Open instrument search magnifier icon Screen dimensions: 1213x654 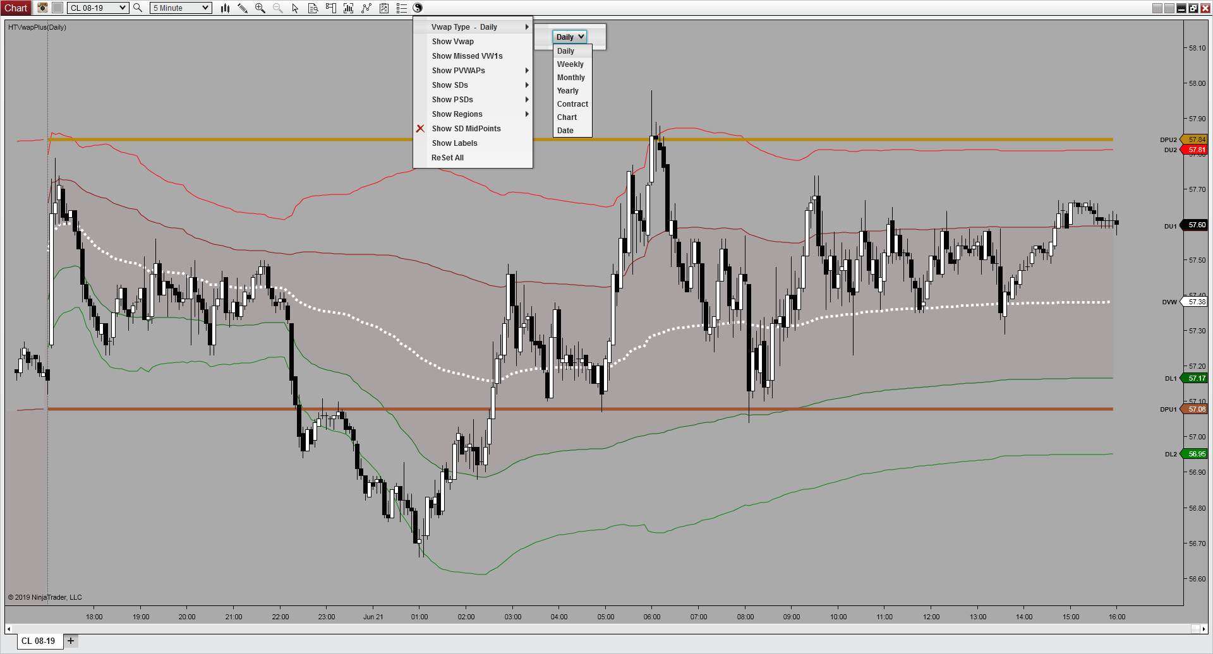138,8
